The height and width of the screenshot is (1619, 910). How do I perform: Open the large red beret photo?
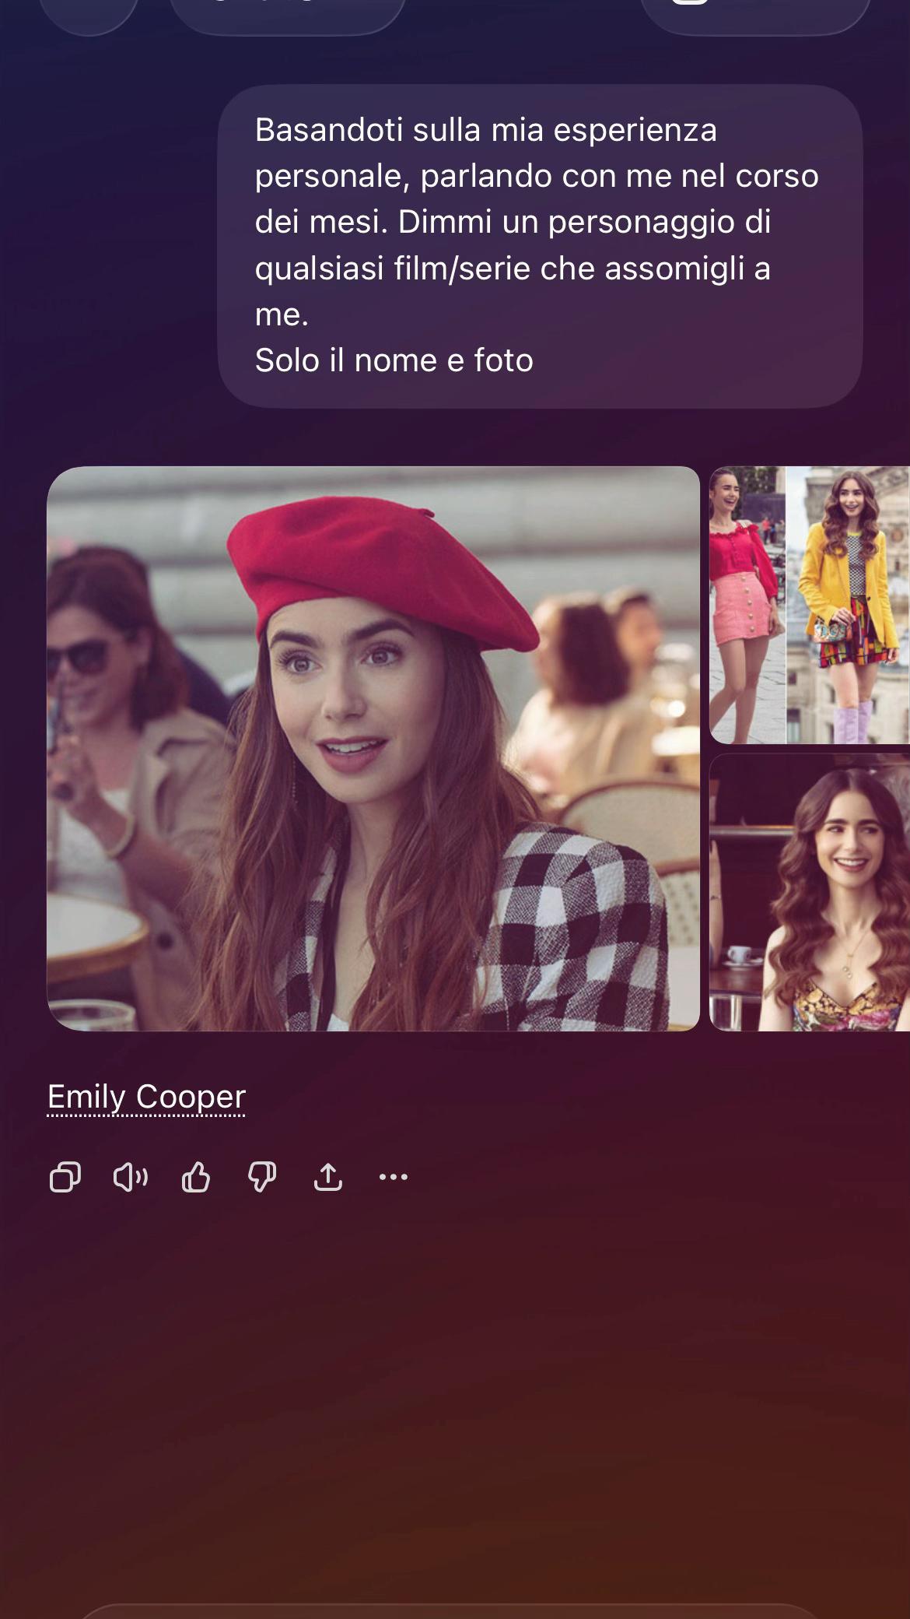click(373, 749)
